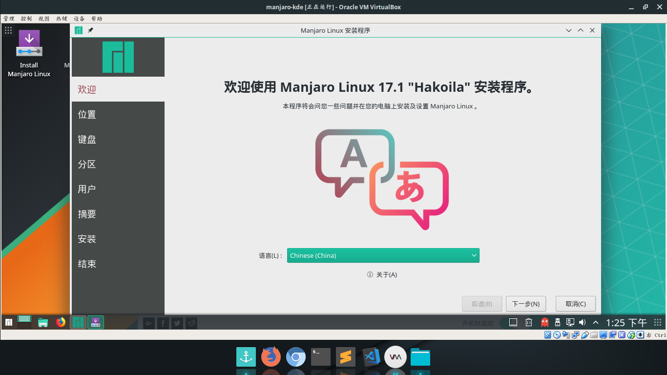Viewport: 667px width, 375px height.
Task: Click VirtualBox network adapters status icon
Action: [575, 335]
